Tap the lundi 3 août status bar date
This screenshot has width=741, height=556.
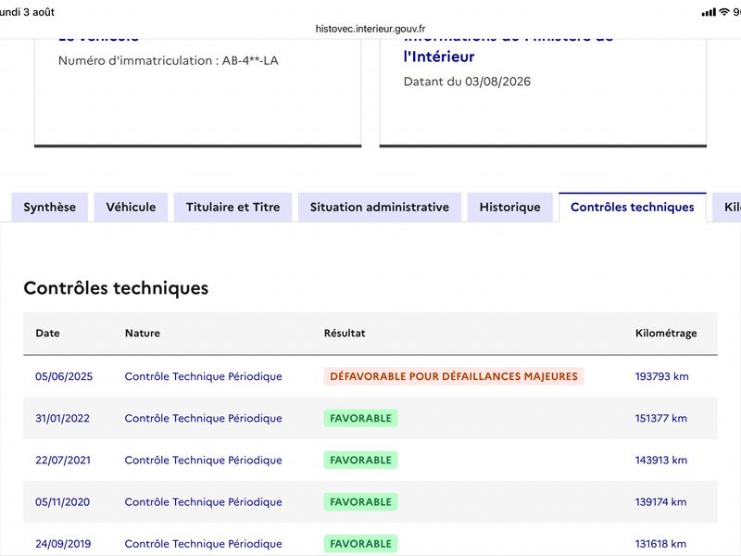point(27,12)
